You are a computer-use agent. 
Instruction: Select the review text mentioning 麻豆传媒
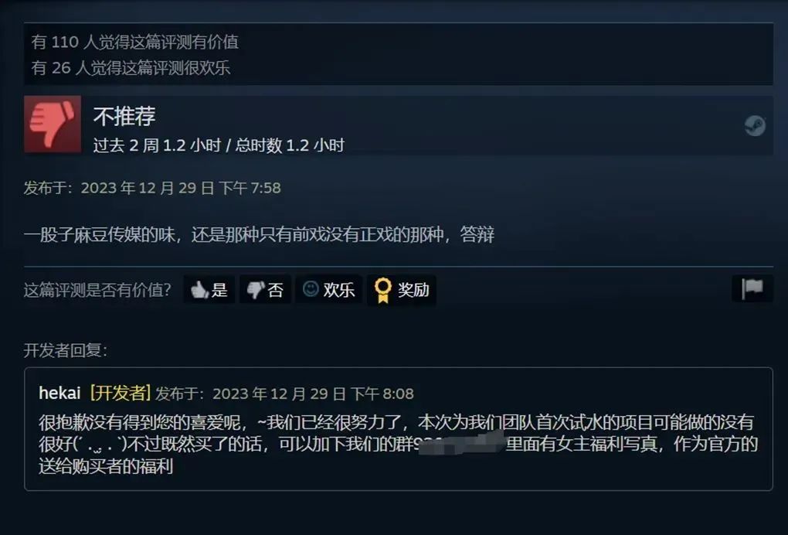(259, 234)
